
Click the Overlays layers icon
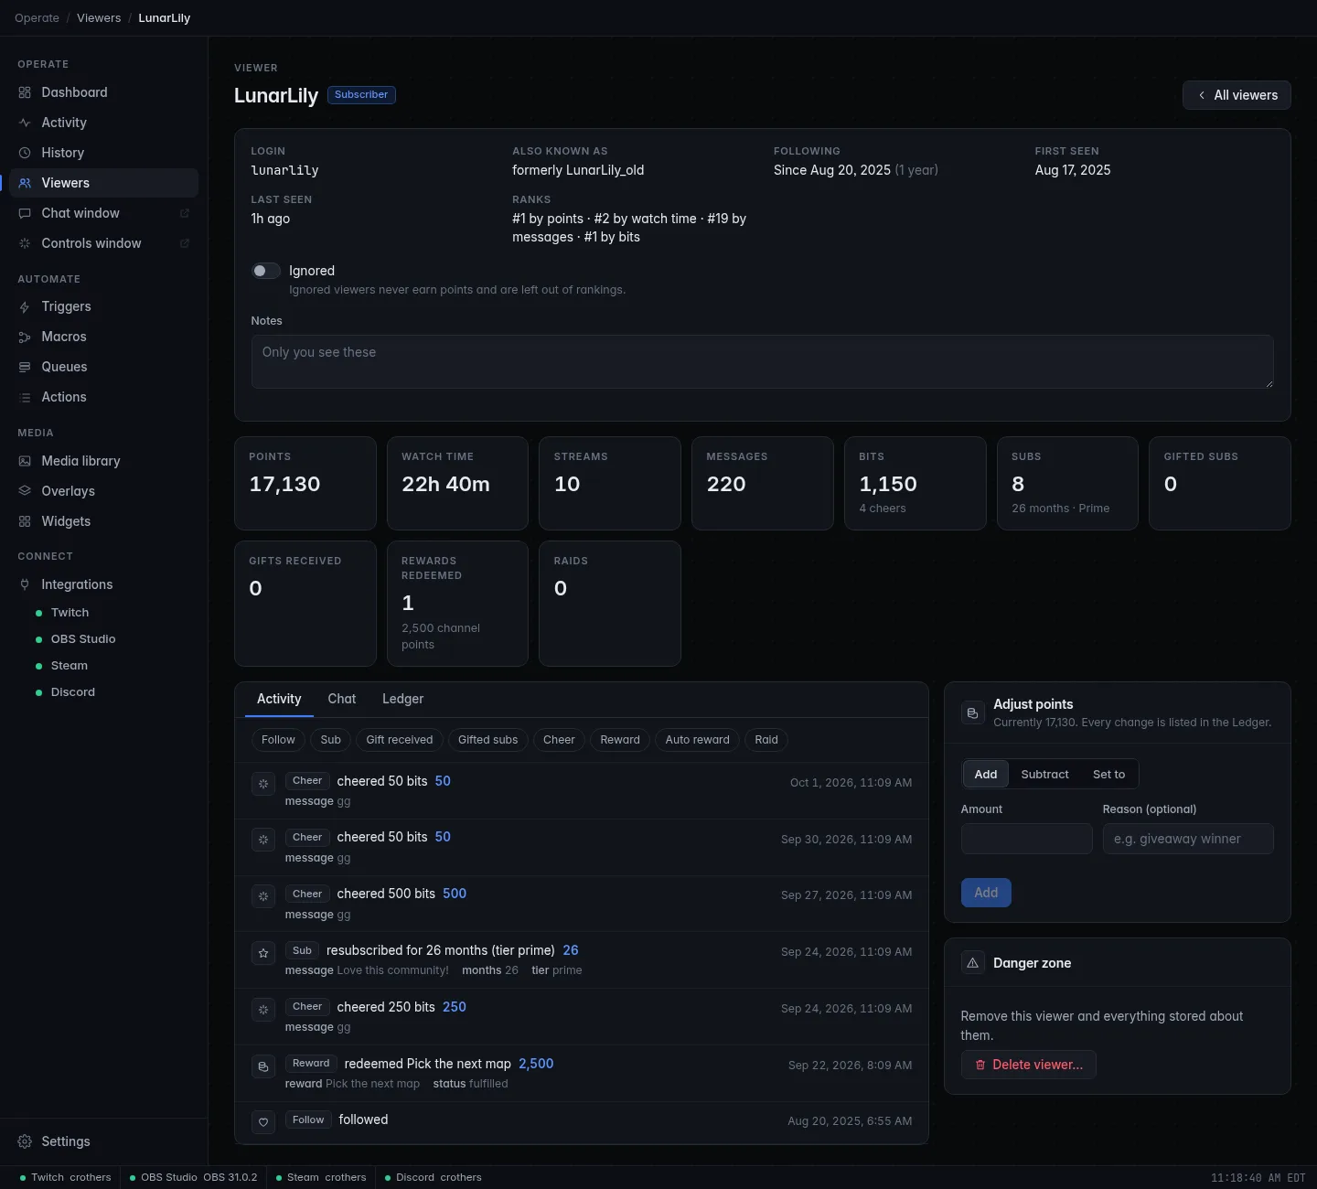(x=25, y=491)
